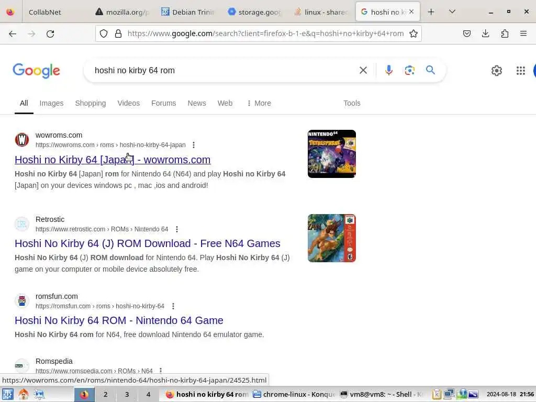Open options for wowroms.com result
This screenshot has width=536, height=402.
click(194, 145)
